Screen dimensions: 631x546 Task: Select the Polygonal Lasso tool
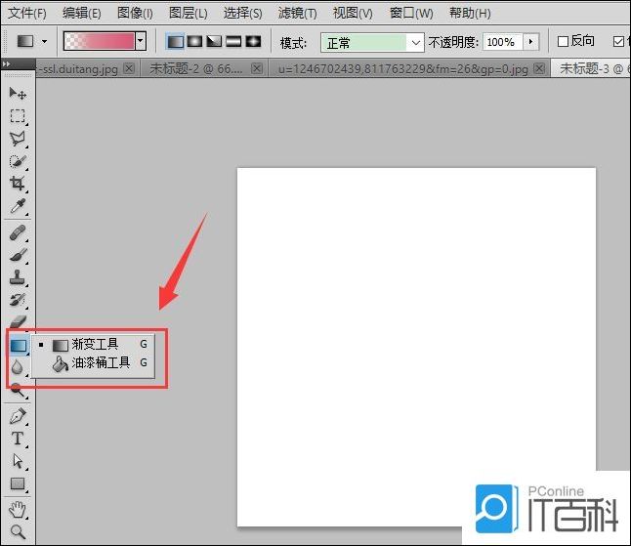18,139
